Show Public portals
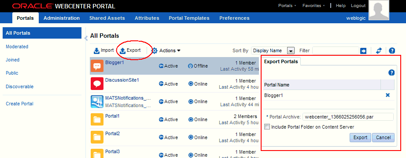Image resolution: width=406 pixels, height=158 pixels. (x=12, y=73)
